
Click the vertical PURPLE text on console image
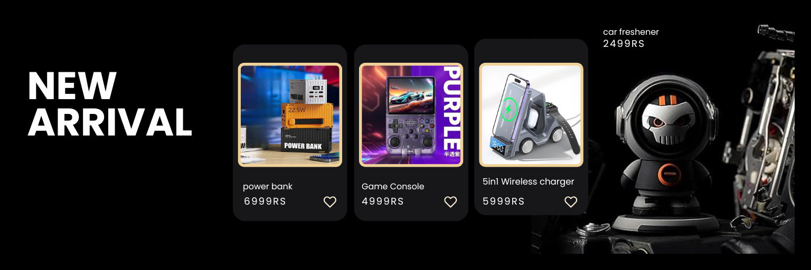(x=451, y=108)
